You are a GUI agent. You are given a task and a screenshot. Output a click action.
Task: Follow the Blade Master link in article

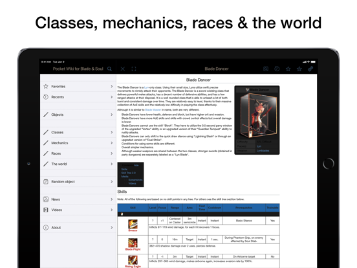(x=153, y=109)
